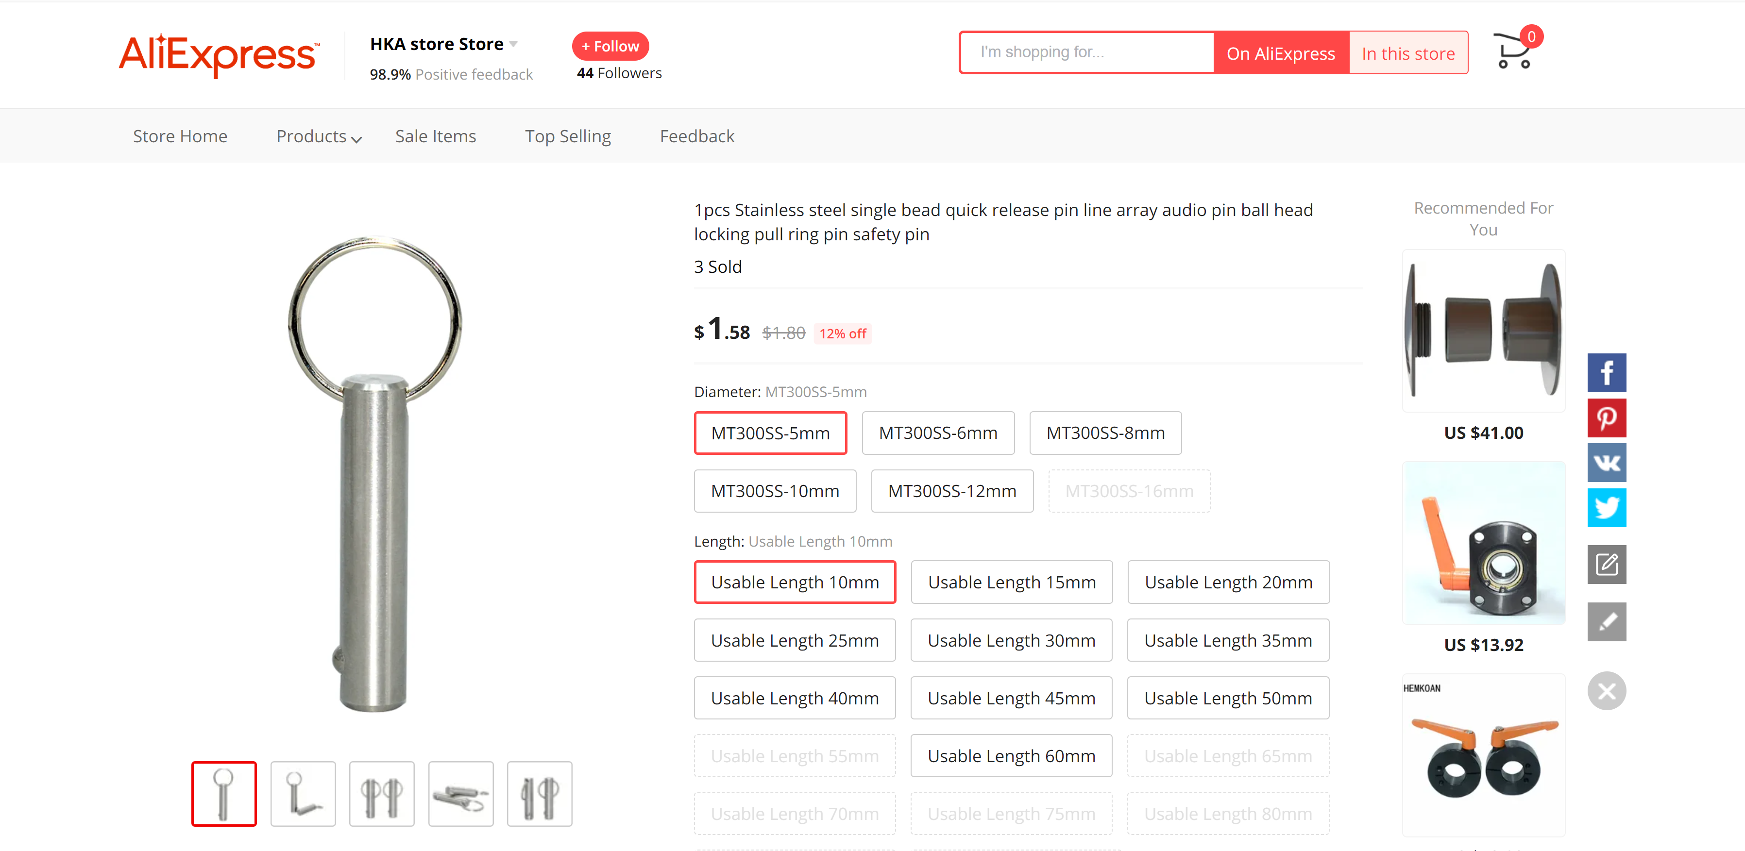
Task: Select diameter MT300SS-8mm option
Action: point(1105,433)
